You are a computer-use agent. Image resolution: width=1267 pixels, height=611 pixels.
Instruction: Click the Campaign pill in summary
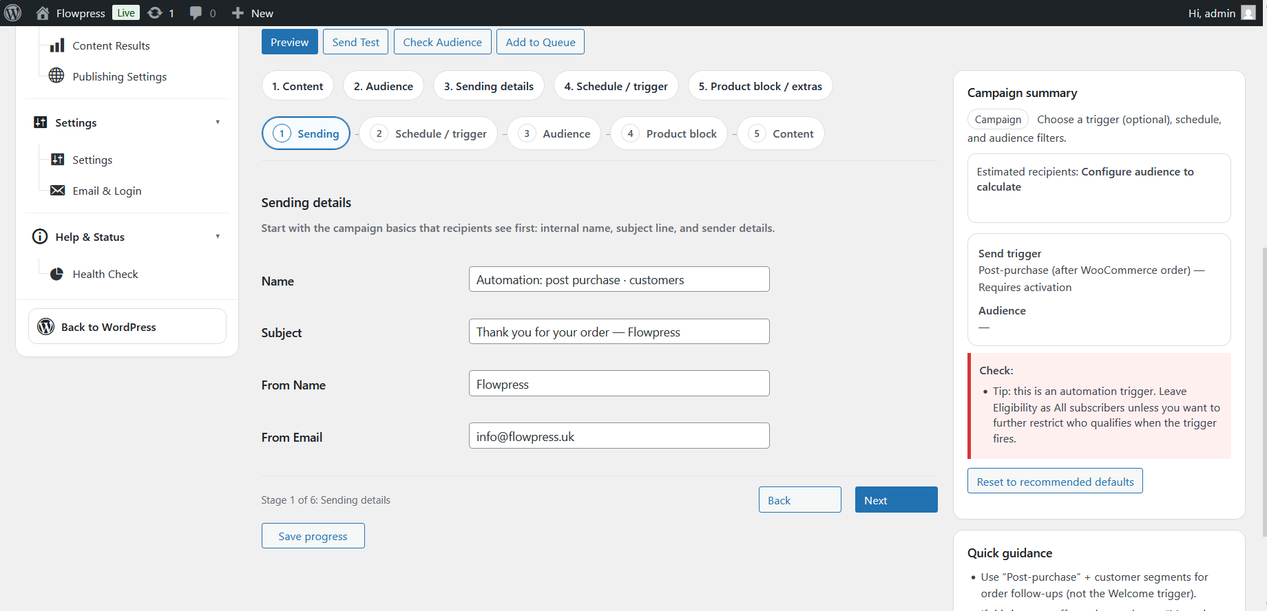coord(998,119)
